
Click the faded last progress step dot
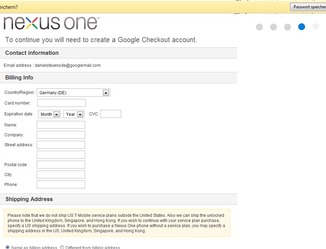tap(316, 27)
